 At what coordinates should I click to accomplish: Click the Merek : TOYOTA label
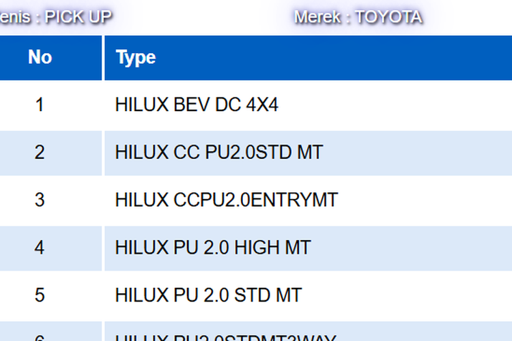pyautogui.click(x=358, y=17)
